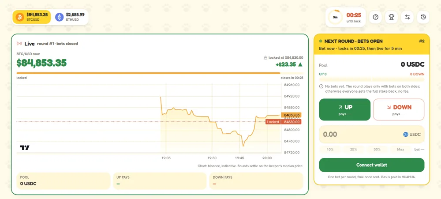Viewport: 441px width, 199px height.
Task: Click the UP PAYS card
Action: [x=160, y=181]
